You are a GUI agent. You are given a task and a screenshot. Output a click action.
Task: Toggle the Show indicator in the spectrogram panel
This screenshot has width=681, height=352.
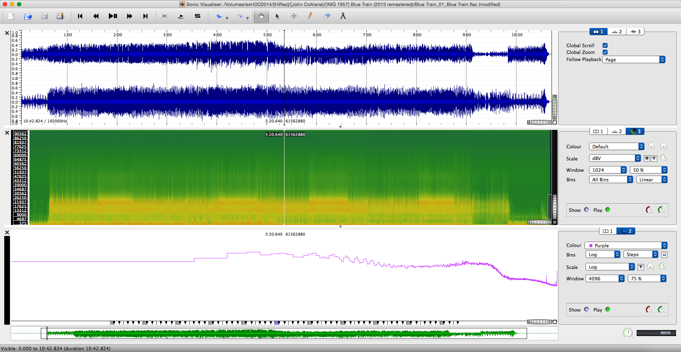pyautogui.click(x=586, y=210)
